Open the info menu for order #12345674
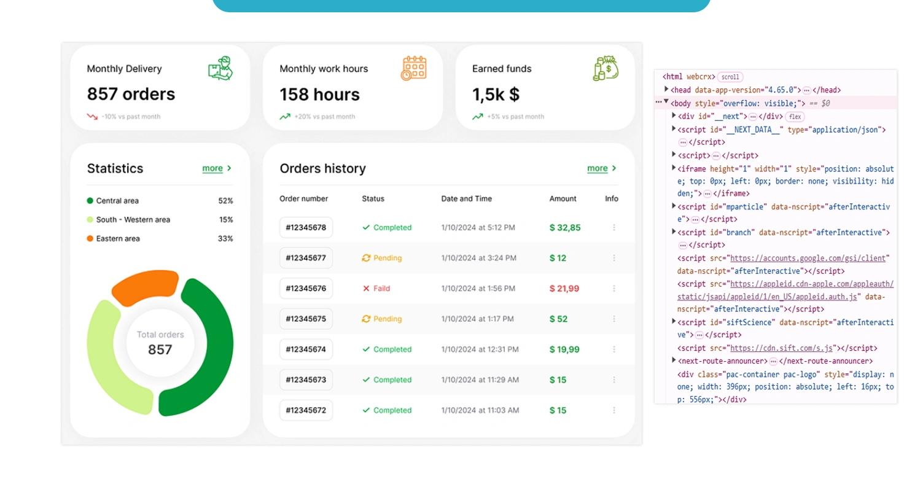This screenshot has height=487, width=923. tap(613, 349)
